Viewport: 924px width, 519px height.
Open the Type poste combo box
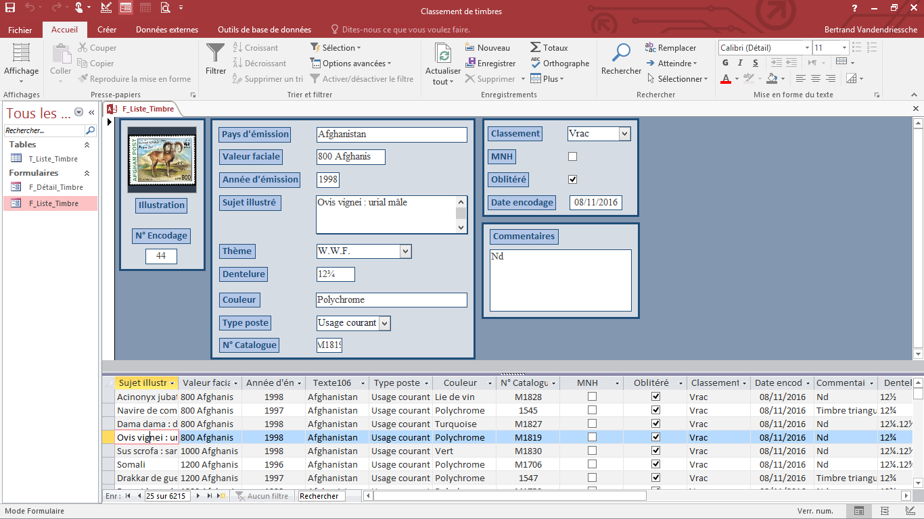(384, 323)
